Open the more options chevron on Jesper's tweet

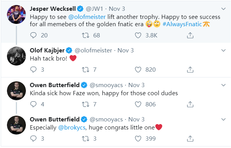pos(224,9)
